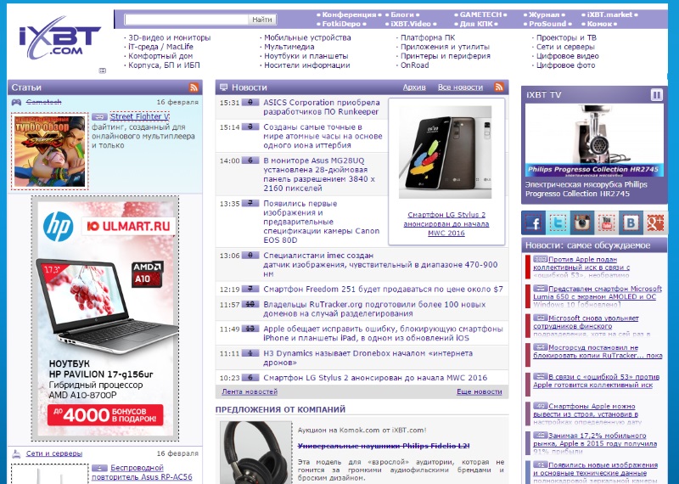The height and width of the screenshot is (484, 679).
Task: Click router icon beside Сети и серверы
Action: coord(16,453)
